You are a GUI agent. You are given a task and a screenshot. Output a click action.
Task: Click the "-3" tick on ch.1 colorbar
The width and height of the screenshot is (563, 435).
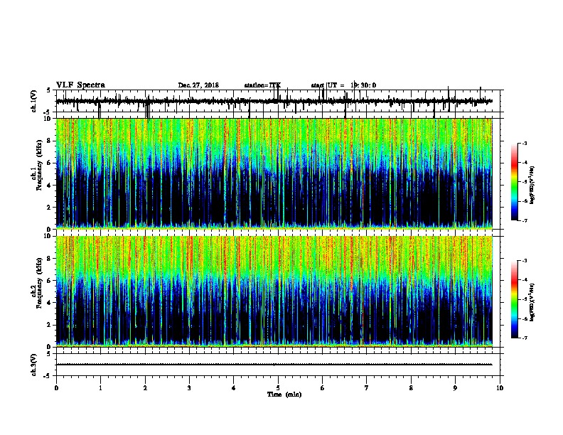524,143
